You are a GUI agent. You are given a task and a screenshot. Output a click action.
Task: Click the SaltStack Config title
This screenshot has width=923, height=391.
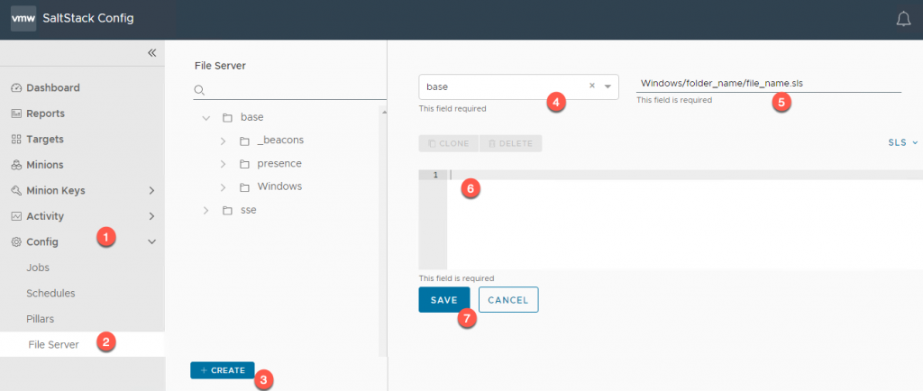point(88,18)
